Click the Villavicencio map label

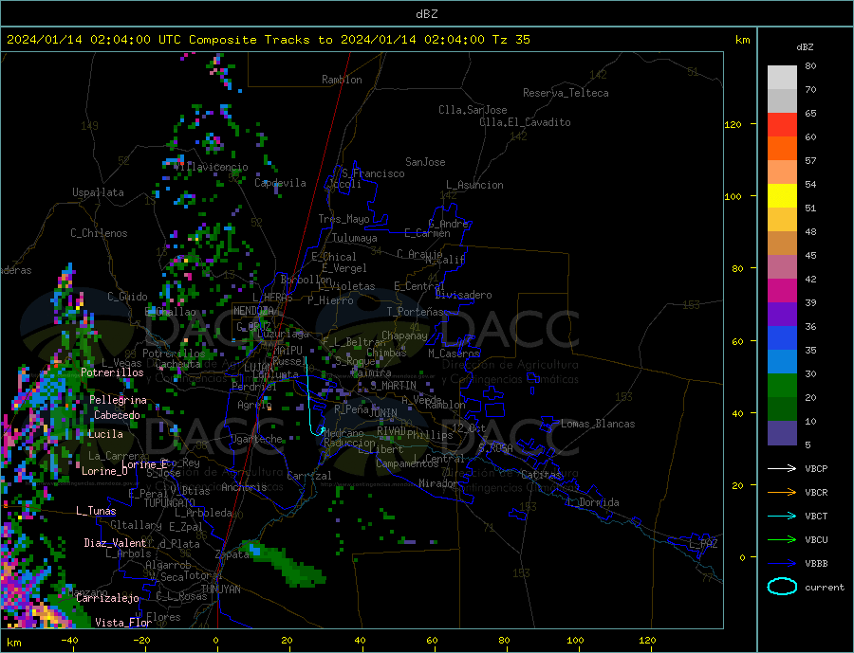[212, 167]
